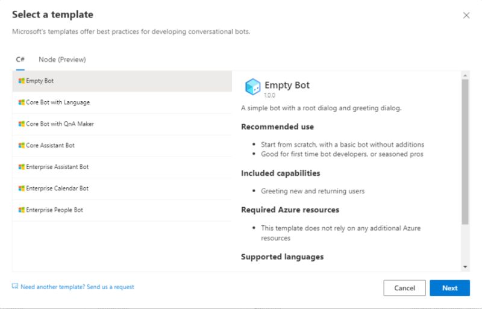This screenshot has height=309, width=482.
Task: Click the blue Empty Bot cube icon
Action: click(252, 87)
